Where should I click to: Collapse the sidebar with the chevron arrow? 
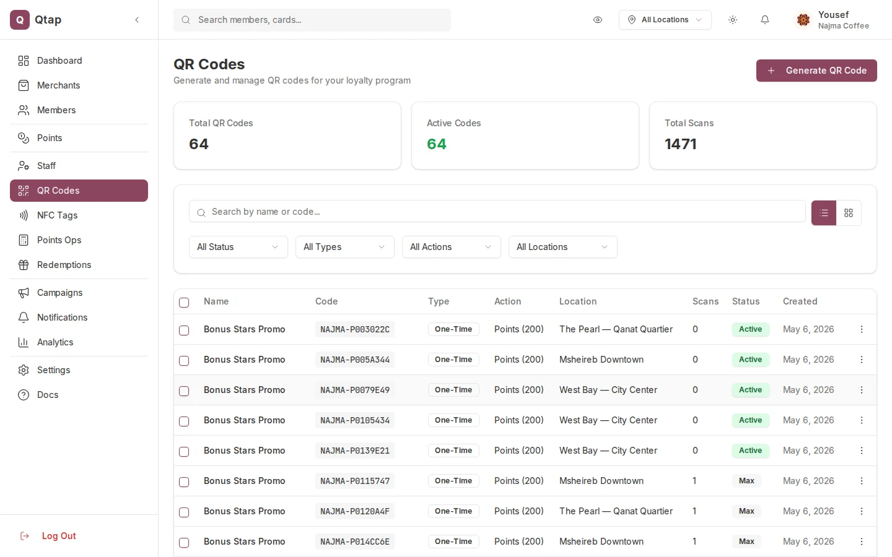tap(137, 20)
